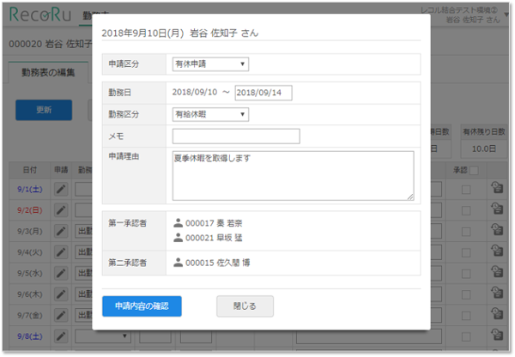Click the history clock icon in 9/2(日) row
Viewport: 515px width, 357px height.
tap(497, 209)
